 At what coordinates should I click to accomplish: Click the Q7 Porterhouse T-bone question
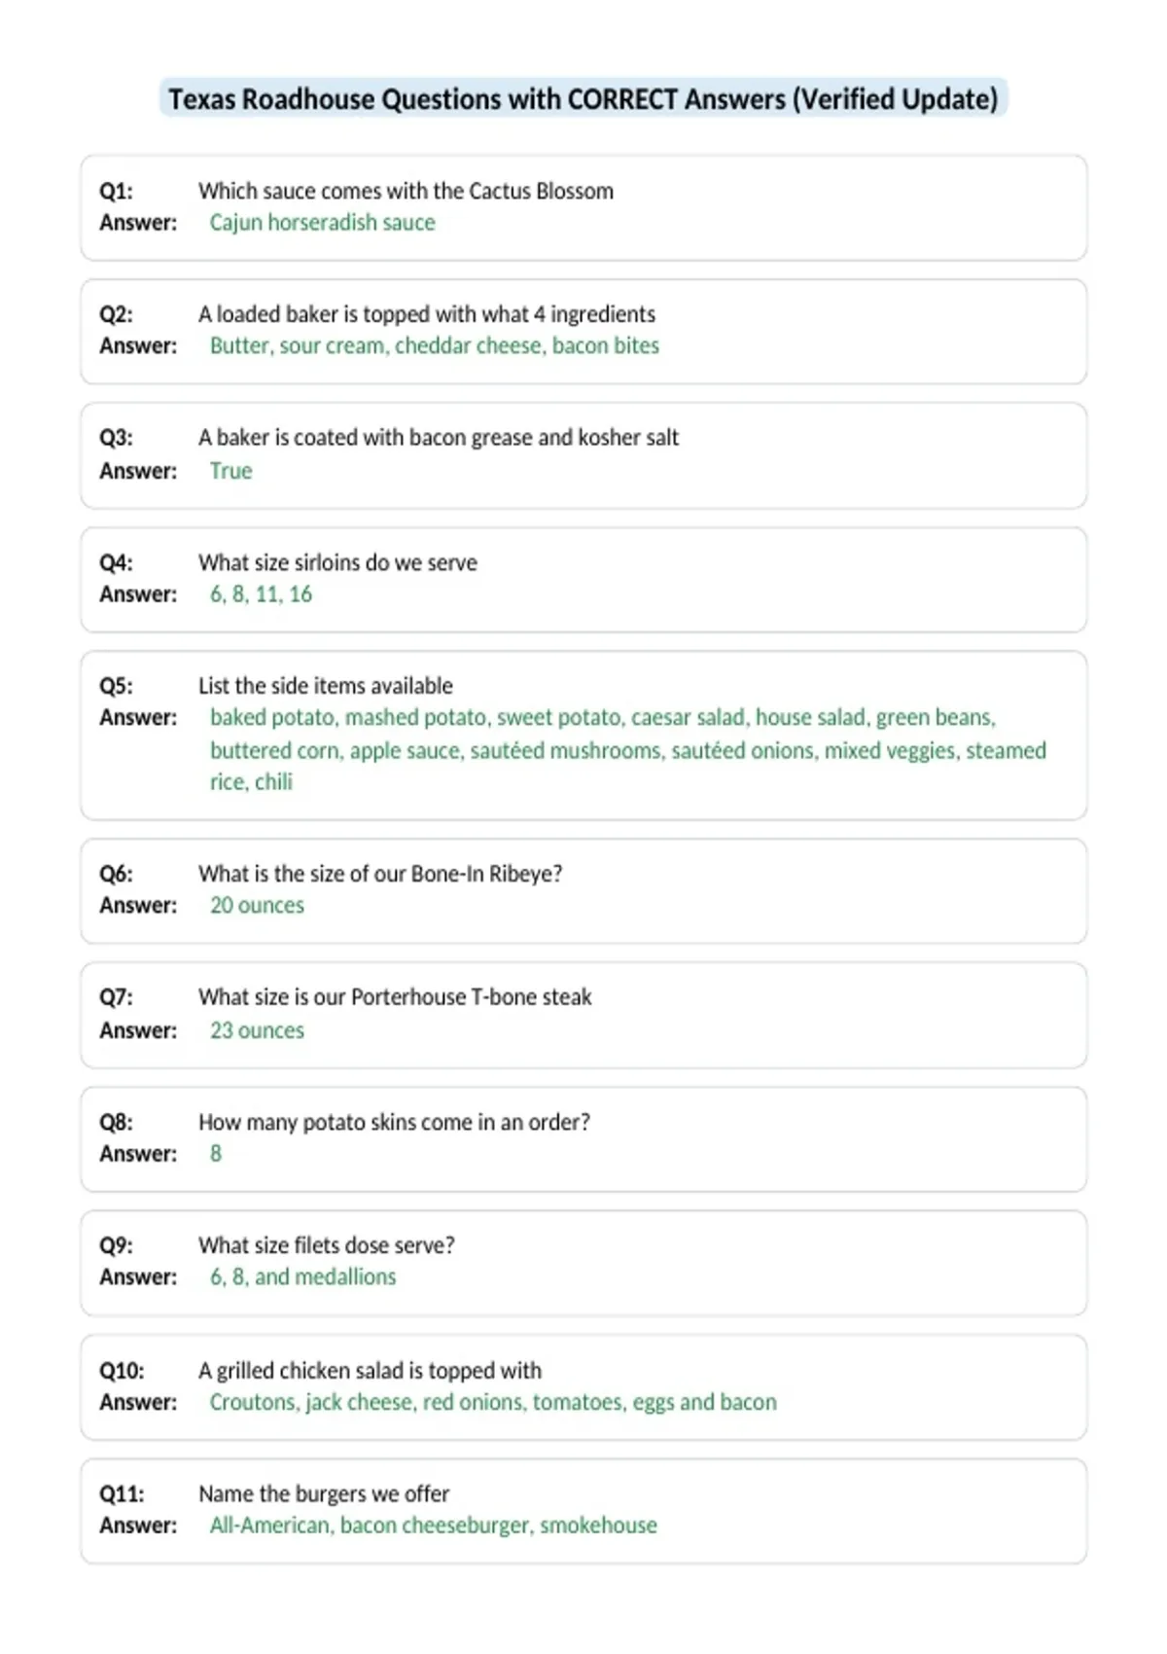[395, 997]
